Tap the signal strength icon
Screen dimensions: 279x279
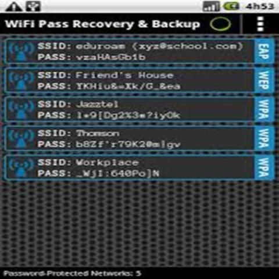(211, 6)
